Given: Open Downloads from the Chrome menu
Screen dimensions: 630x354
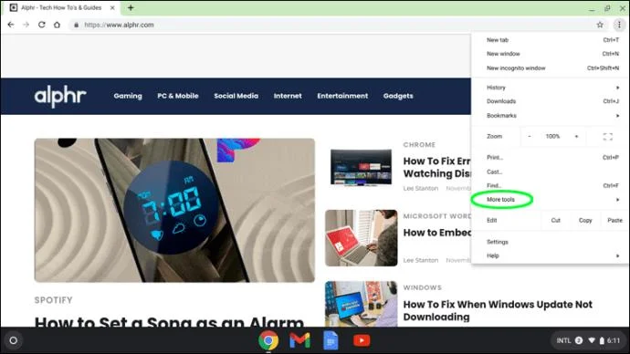Looking at the screenshot, I should pos(550,101).
